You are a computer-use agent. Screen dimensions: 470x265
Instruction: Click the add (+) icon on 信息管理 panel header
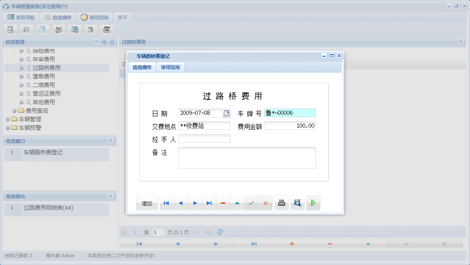click(104, 42)
